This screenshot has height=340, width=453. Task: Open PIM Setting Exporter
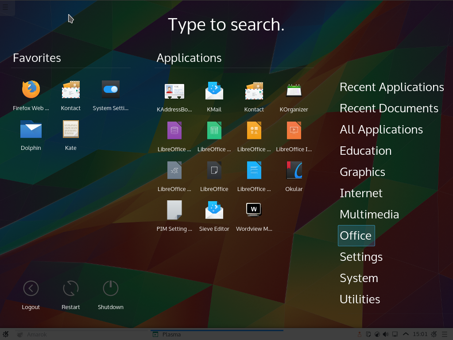tap(174, 216)
